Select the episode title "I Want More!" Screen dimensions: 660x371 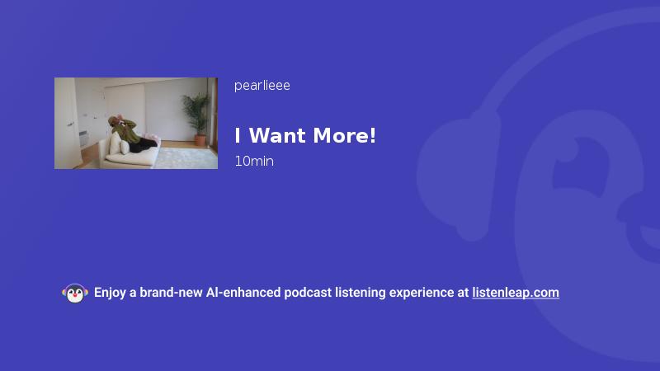point(305,136)
